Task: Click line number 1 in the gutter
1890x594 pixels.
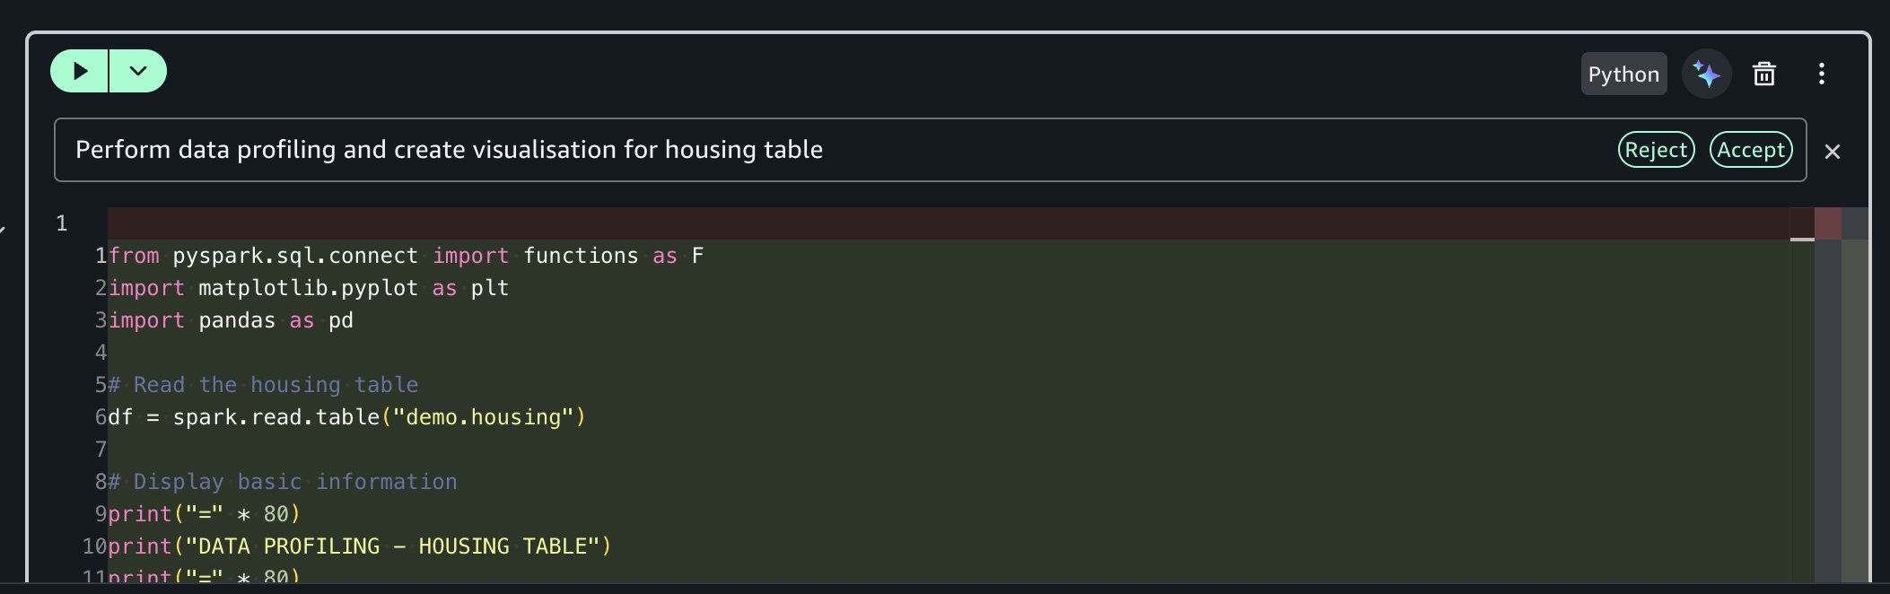Action: [x=62, y=223]
